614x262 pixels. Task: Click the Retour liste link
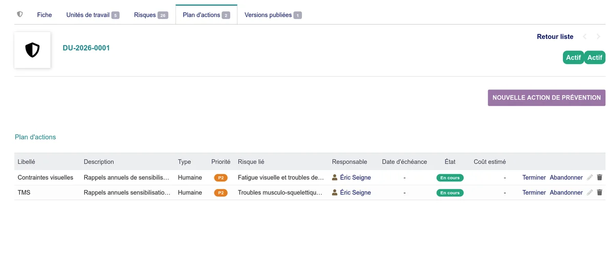click(555, 37)
